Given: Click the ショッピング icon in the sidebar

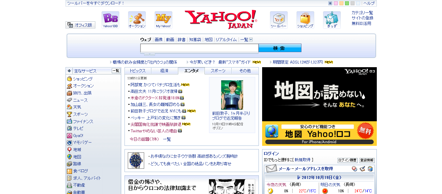Looking at the screenshot, I should pyautogui.click(x=69, y=79).
